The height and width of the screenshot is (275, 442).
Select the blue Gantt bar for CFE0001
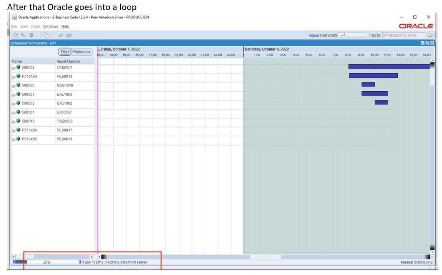[x=389, y=67]
